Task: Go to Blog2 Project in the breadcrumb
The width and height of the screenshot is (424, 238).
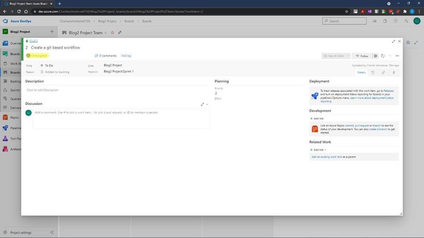Action: [107, 21]
